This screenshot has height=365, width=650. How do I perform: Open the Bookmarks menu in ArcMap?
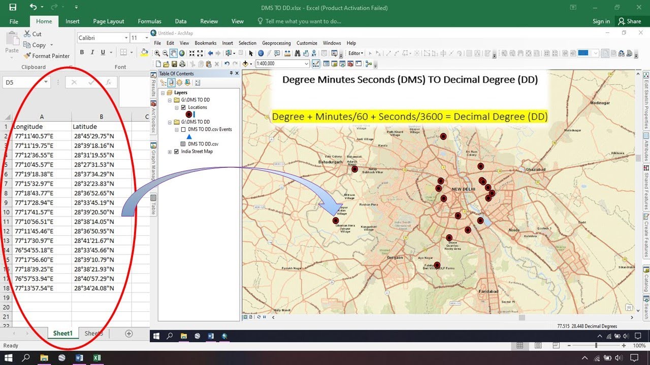tap(206, 43)
